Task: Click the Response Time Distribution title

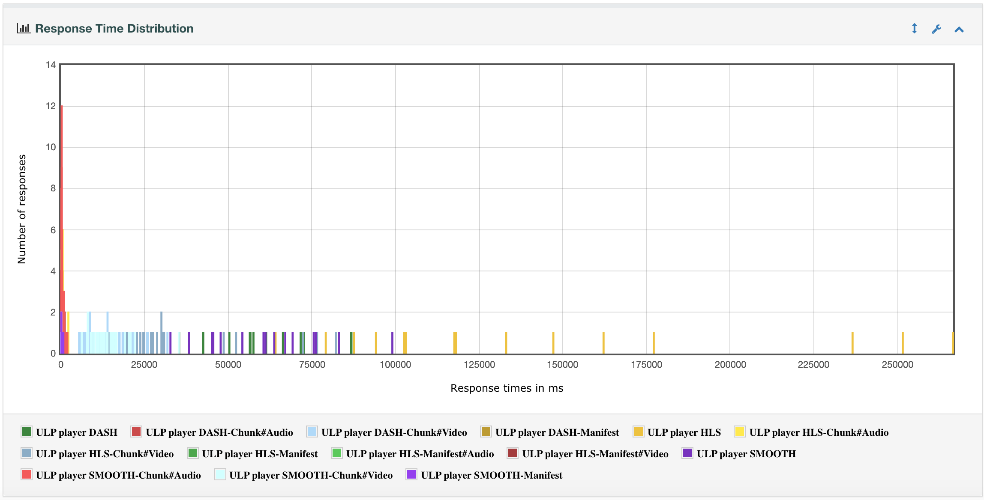Action: 114,28
